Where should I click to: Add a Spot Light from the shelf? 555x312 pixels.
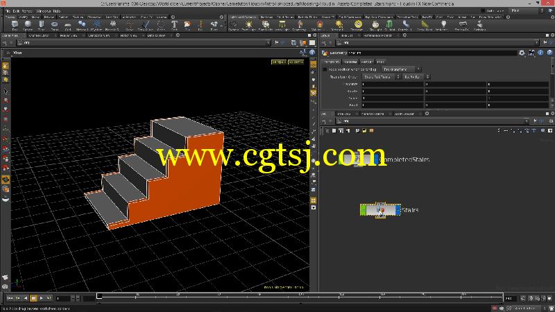point(266,25)
